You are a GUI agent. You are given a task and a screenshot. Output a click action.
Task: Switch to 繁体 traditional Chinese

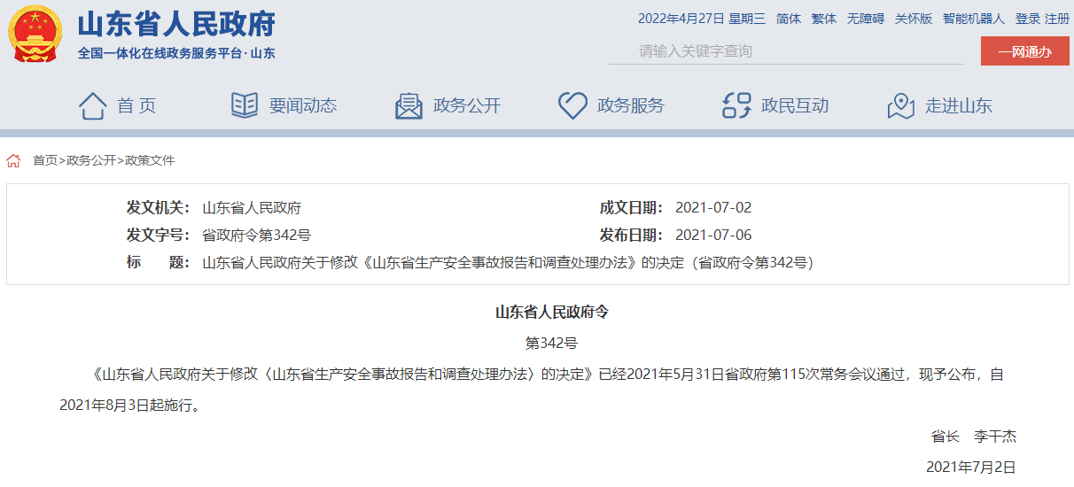[x=824, y=19]
